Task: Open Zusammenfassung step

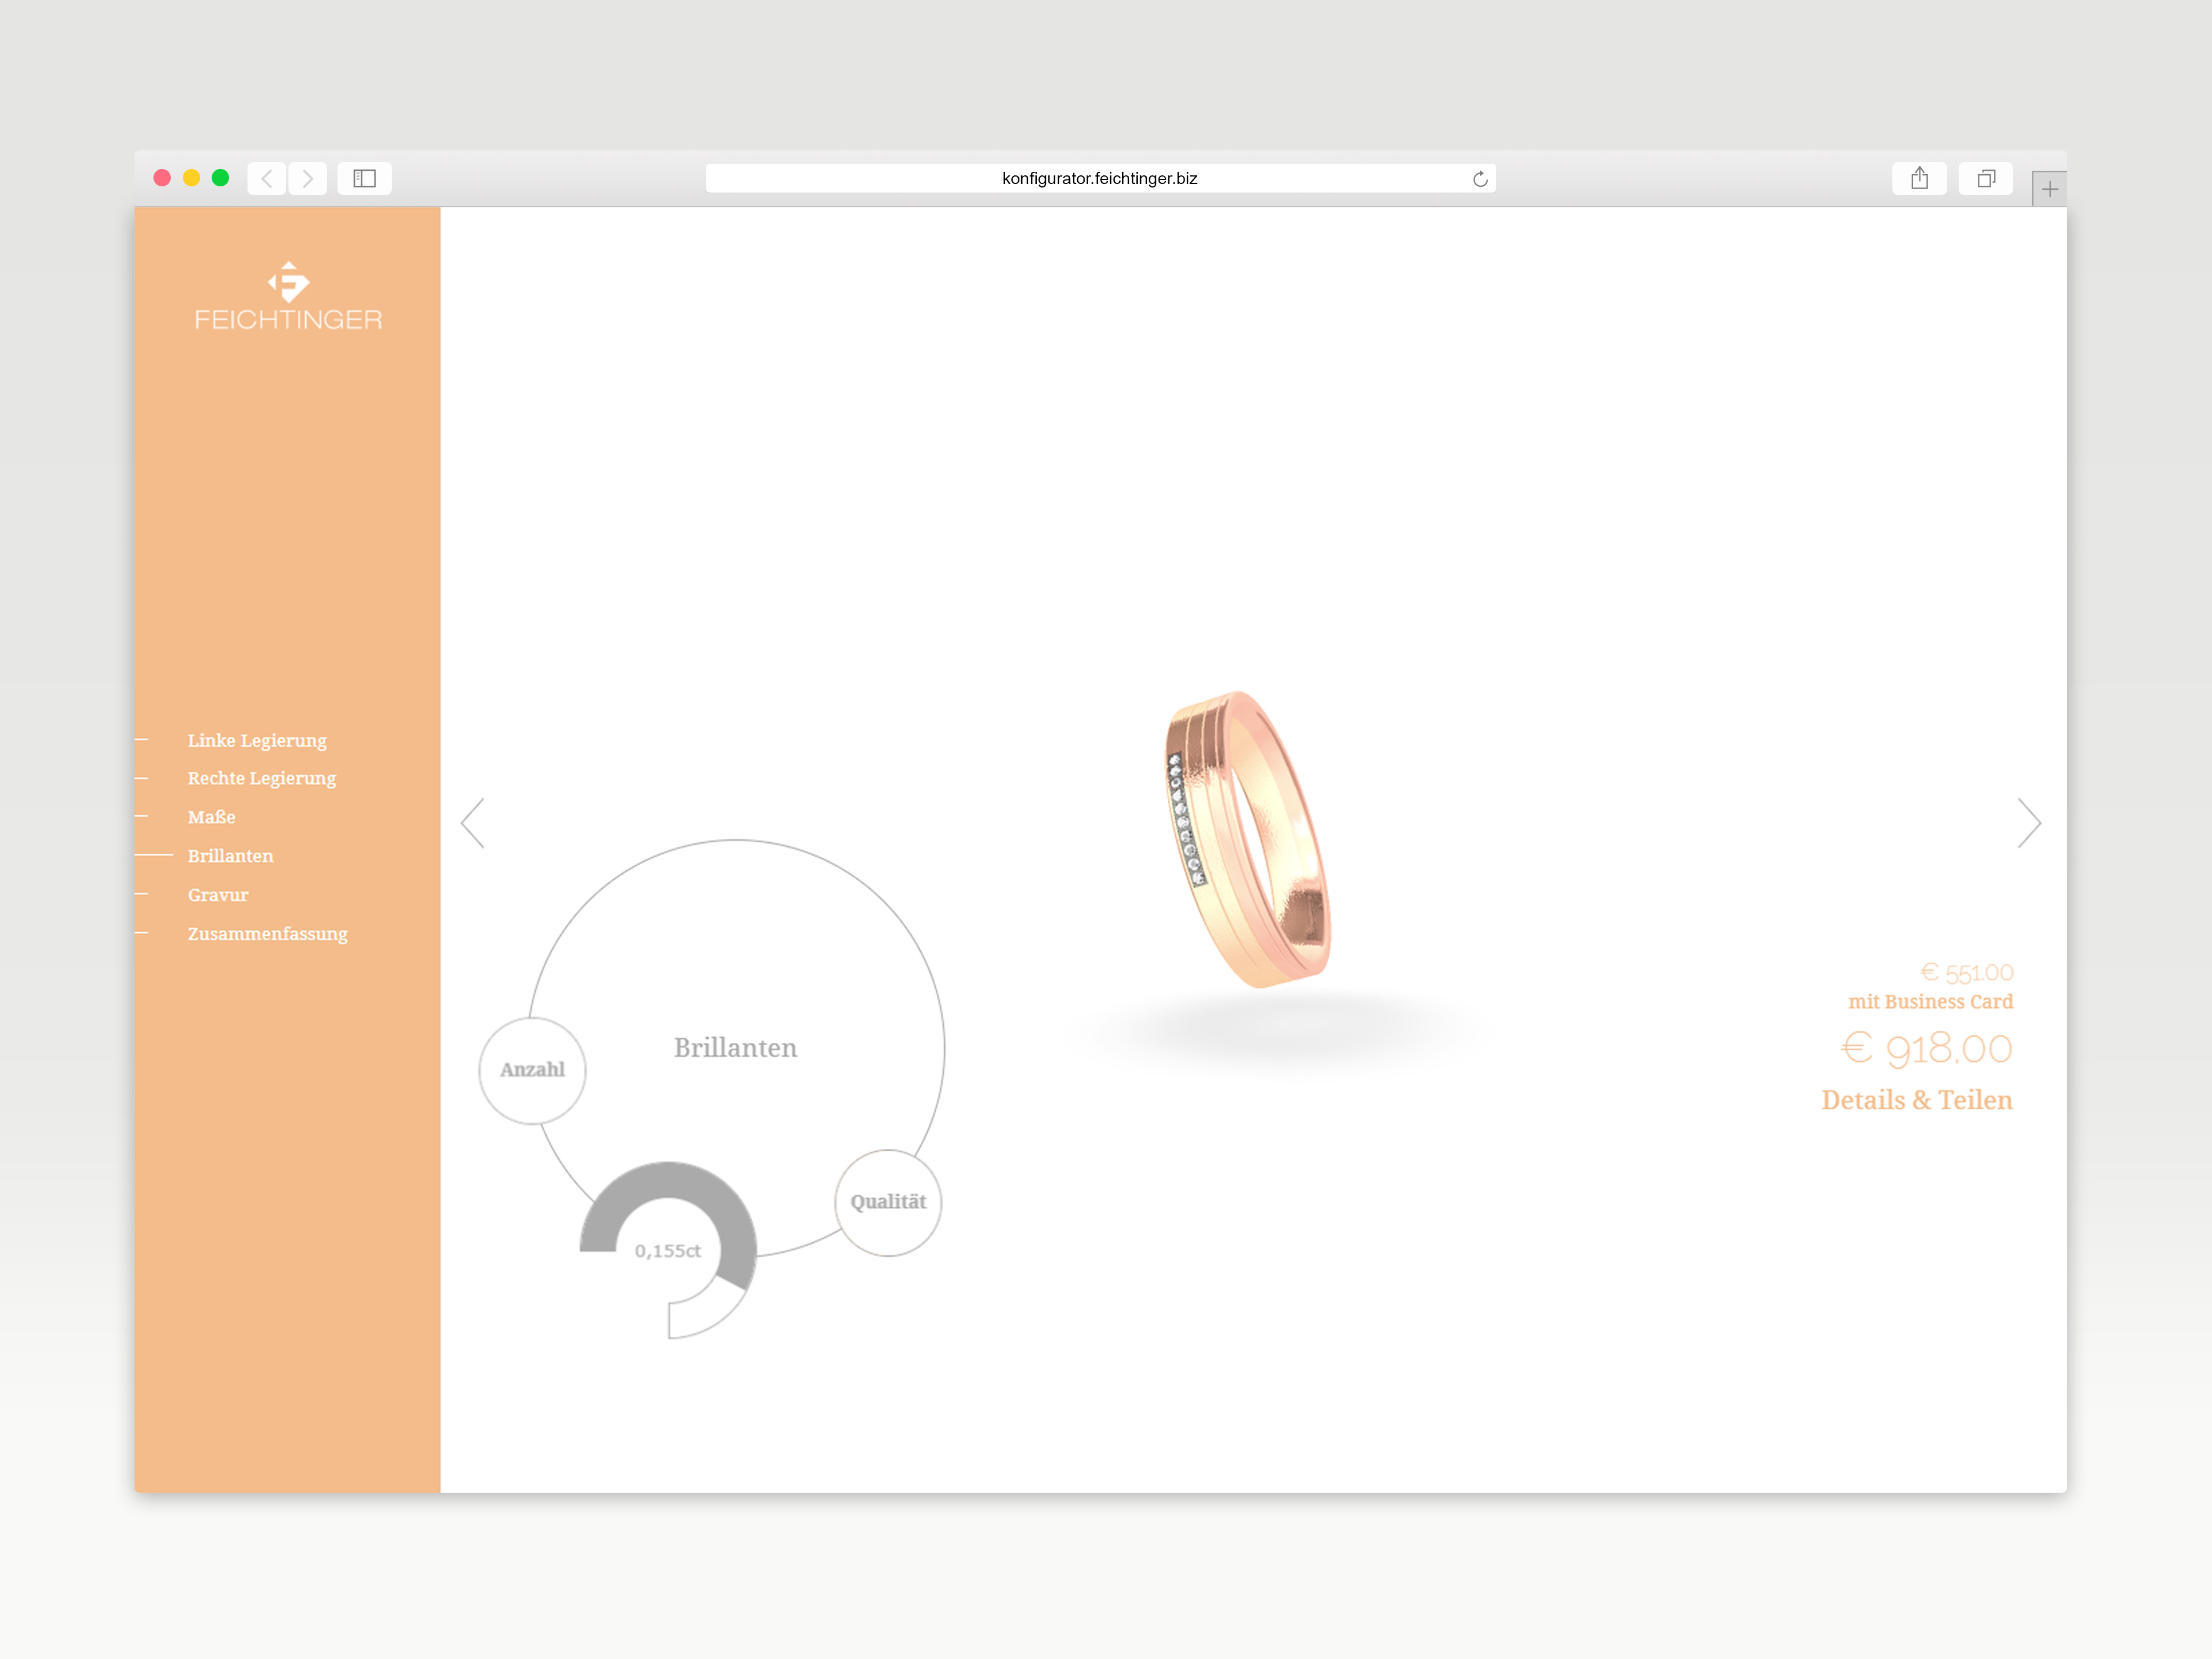Action: [268, 934]
